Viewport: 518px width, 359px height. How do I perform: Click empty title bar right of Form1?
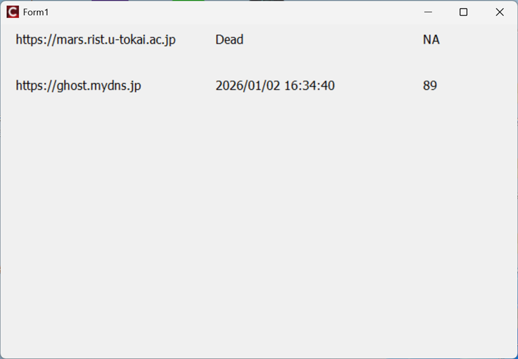234,12
